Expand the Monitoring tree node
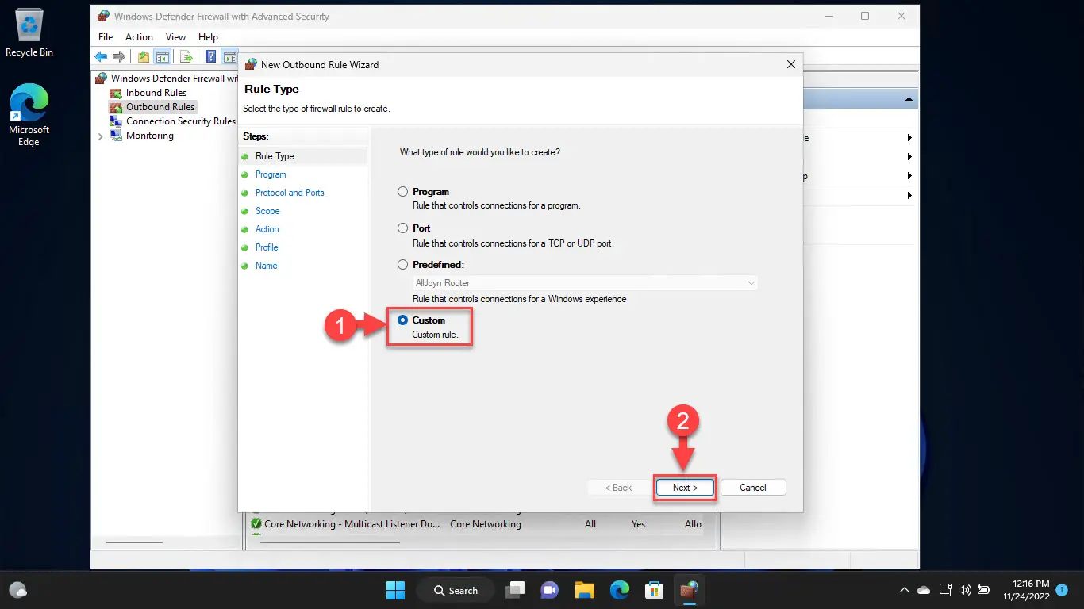Screen dimensions: 1084x609 (x=100, y=136)
